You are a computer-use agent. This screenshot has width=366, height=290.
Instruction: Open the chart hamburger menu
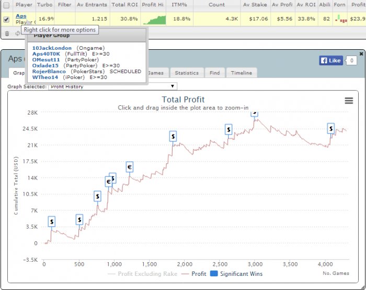pyautogui.click(x=349, y=101)
